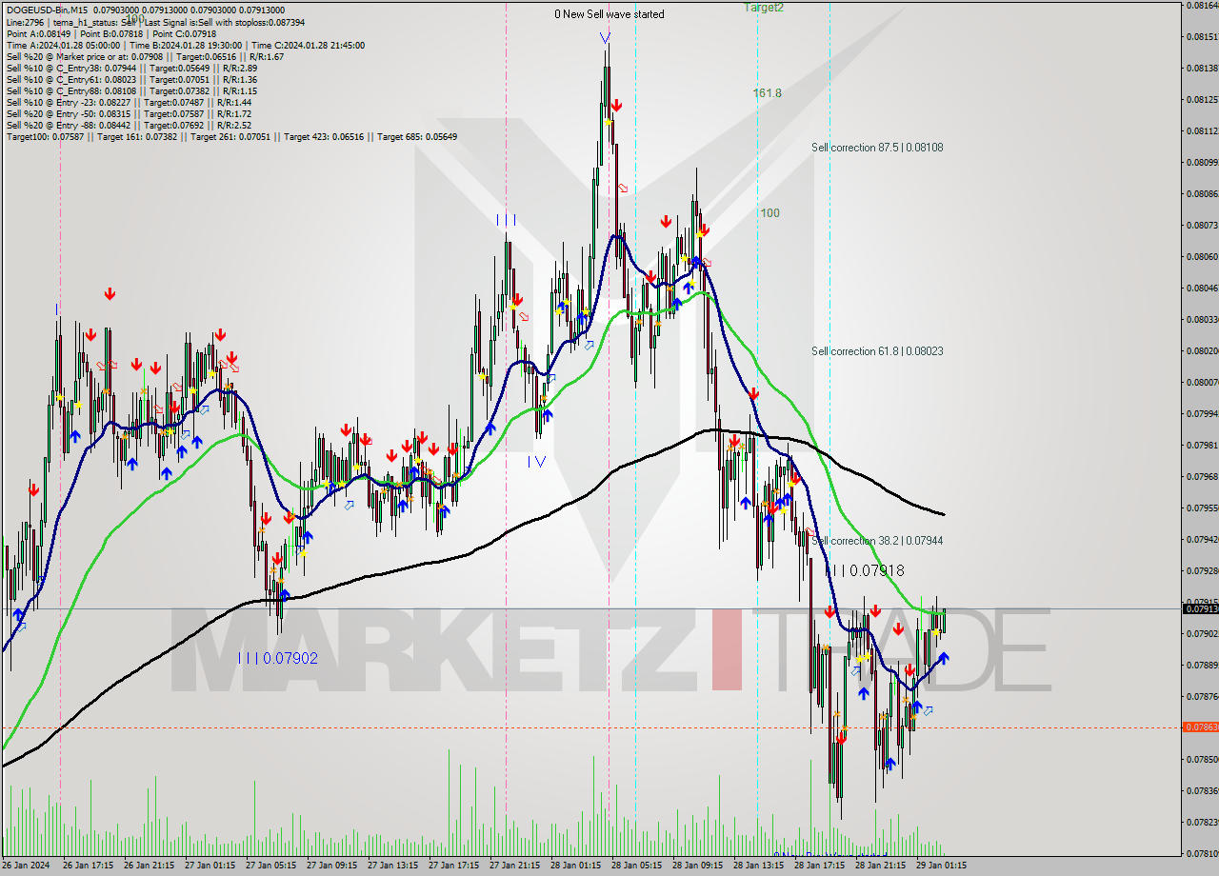Click the 0.08138 price axis label
The height and width of the screenshot is (876, 1219).
1203,68
